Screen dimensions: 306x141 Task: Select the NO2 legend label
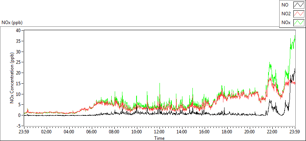286,14
